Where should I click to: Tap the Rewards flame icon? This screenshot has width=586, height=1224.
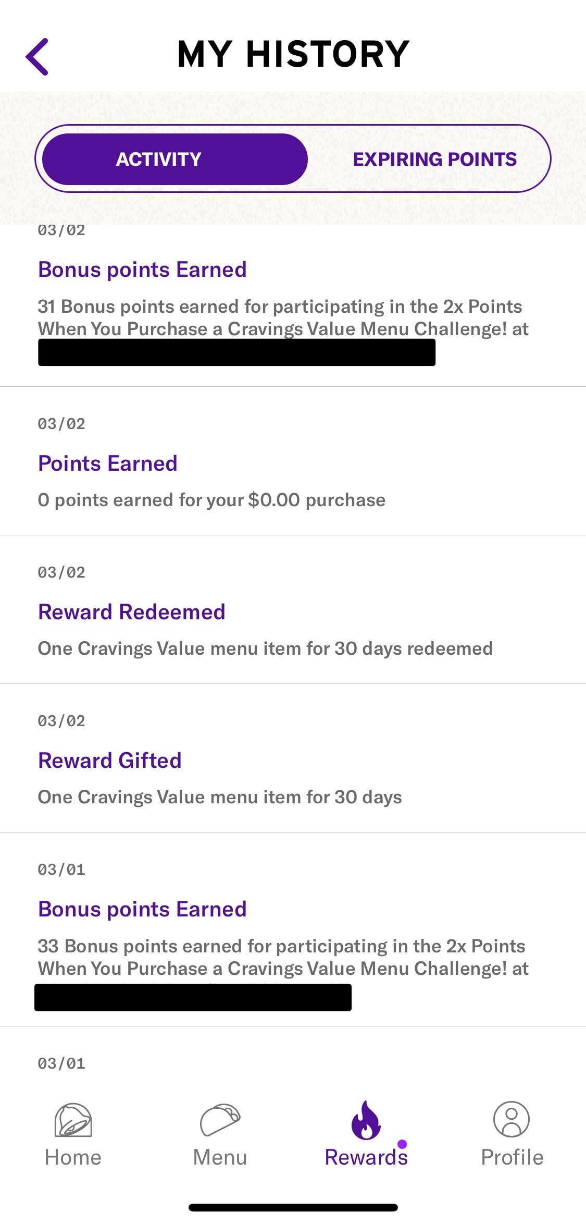click(x=366, y=1120)
